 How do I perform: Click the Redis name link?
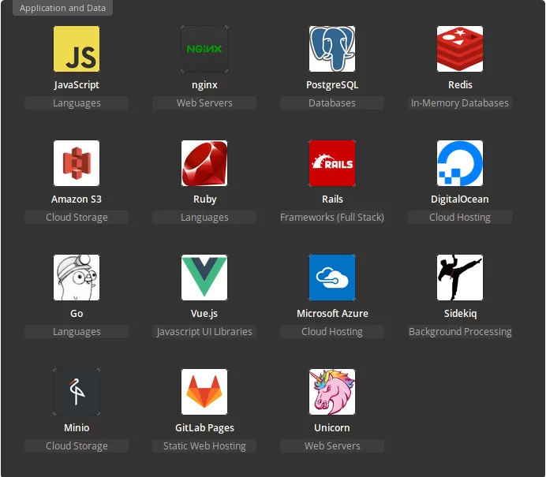click(x=460, y=85)
